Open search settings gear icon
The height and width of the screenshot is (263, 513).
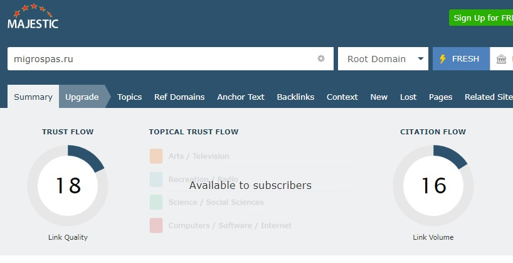tap(321, 59)
